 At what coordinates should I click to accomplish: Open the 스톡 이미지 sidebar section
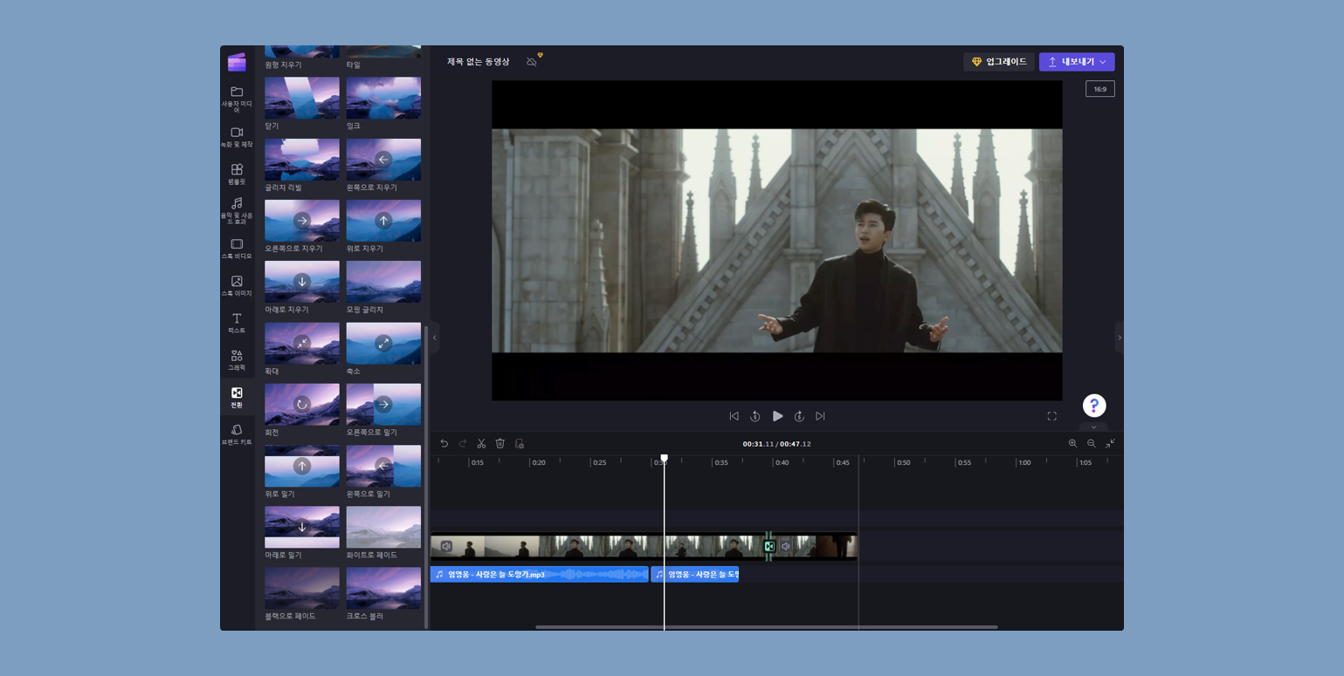(237, 286)
